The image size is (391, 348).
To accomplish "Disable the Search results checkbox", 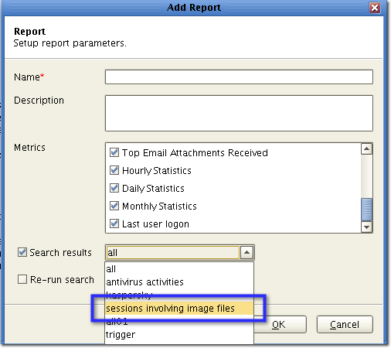I will coord(22,252).
